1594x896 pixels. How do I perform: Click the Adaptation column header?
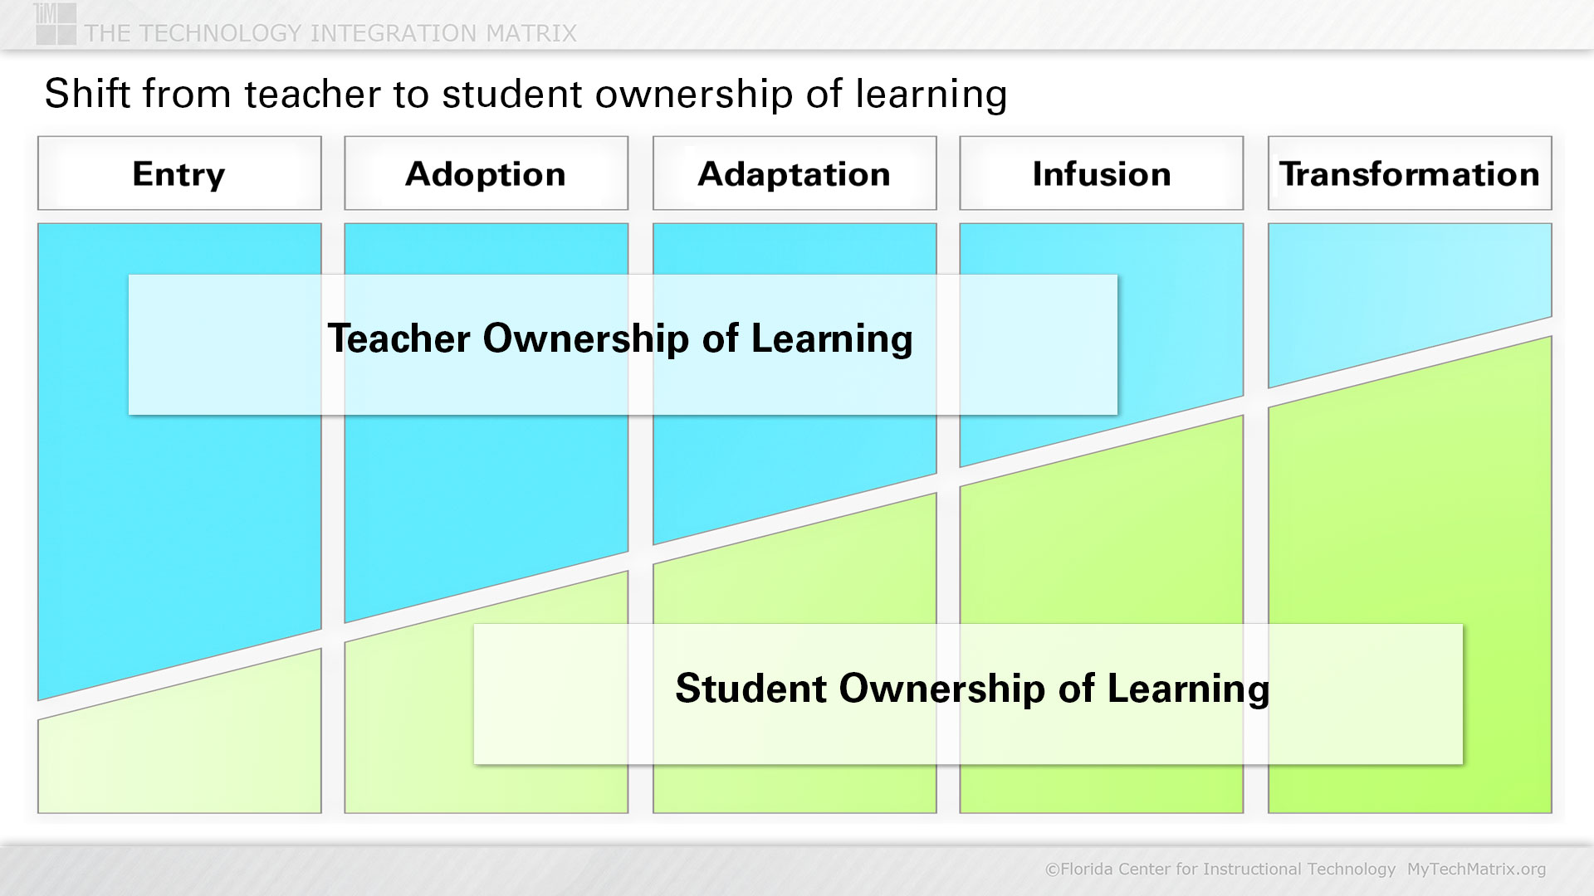(794, 173)
